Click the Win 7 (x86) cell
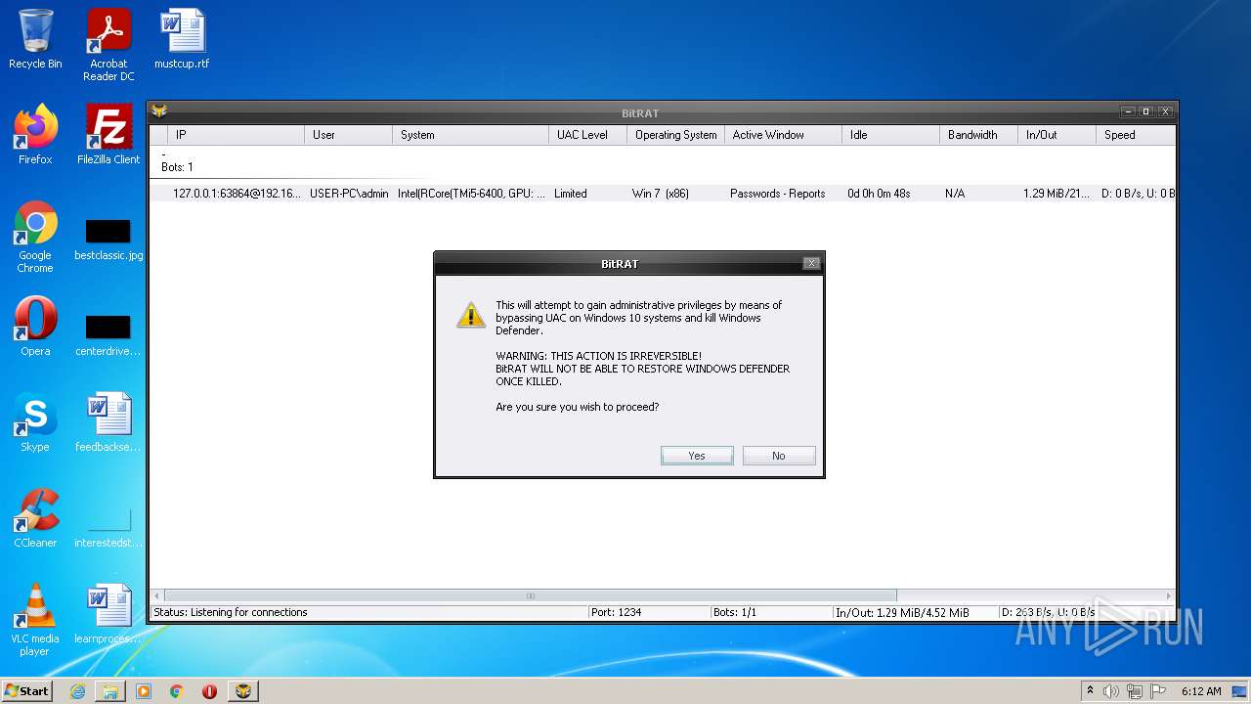Image resolution: width=1251 pixels, height=704 pixels. (x=661, y=194)
